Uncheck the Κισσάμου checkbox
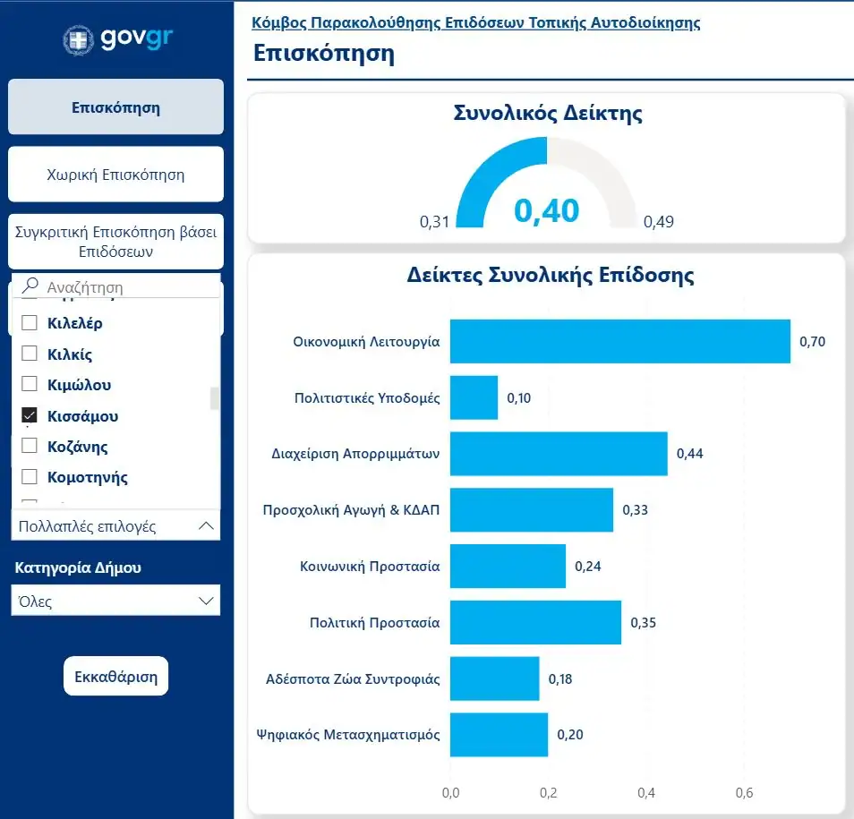 pos(30,415)
